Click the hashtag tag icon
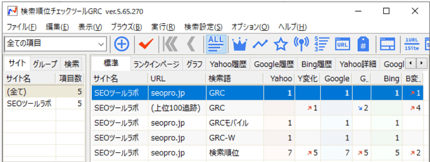 pos(363,44)
